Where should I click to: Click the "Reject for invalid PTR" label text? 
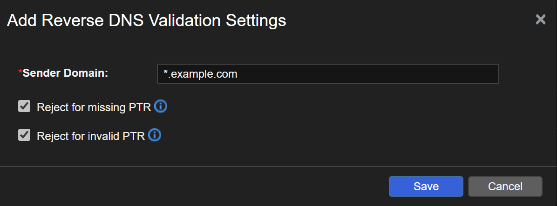click(91, 136)
